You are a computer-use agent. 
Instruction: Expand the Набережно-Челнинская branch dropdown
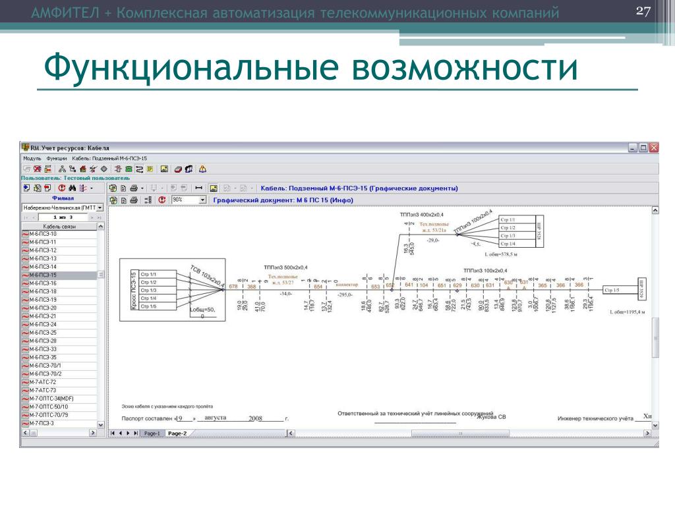coord(100,208)
